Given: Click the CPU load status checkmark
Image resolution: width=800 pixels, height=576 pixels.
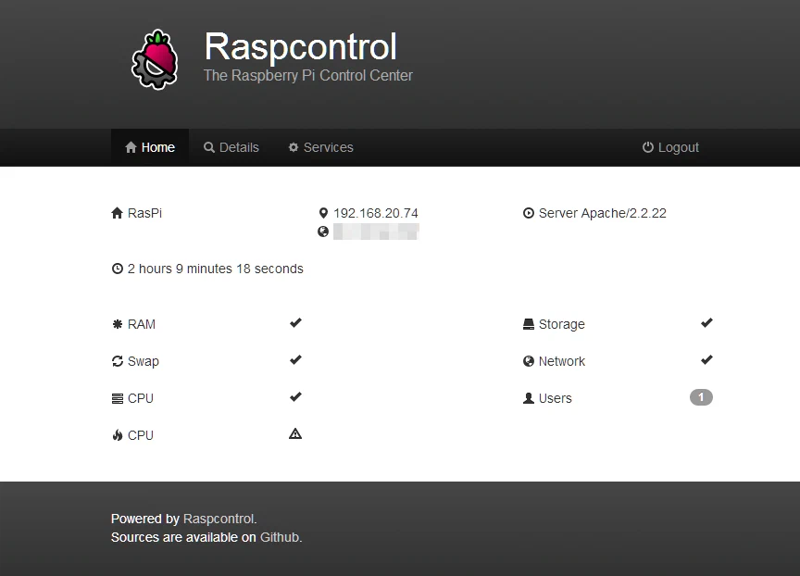Looking at the screenshot, I should tap(295, 396).
